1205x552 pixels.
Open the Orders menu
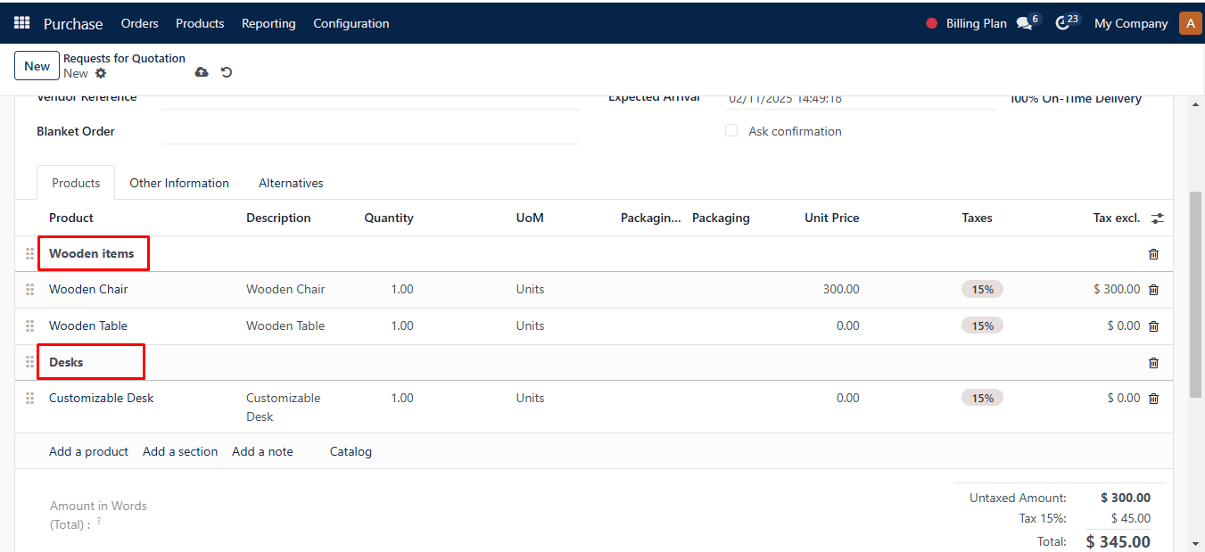[139, 23]
